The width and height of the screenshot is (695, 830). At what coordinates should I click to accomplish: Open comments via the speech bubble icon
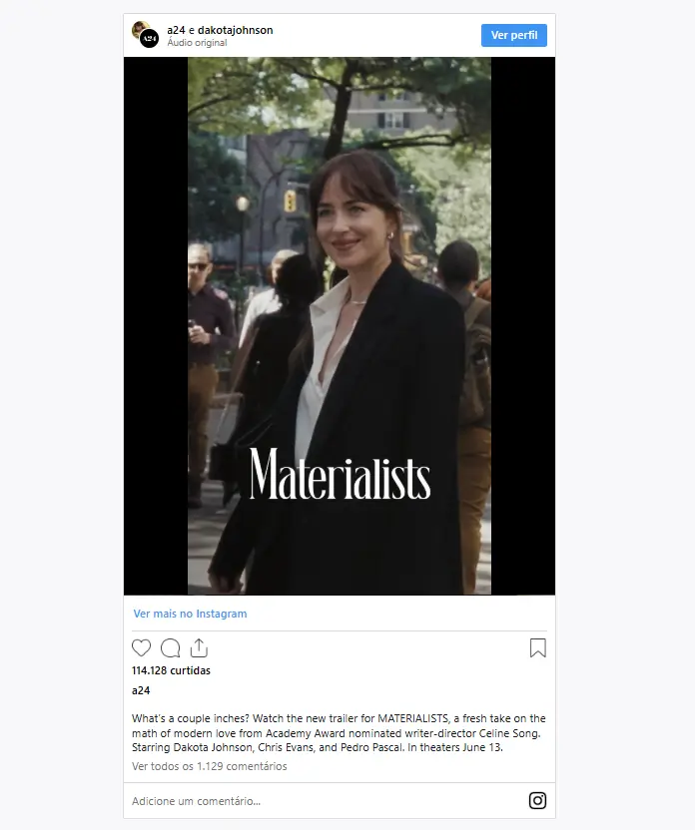pos(170,647)
